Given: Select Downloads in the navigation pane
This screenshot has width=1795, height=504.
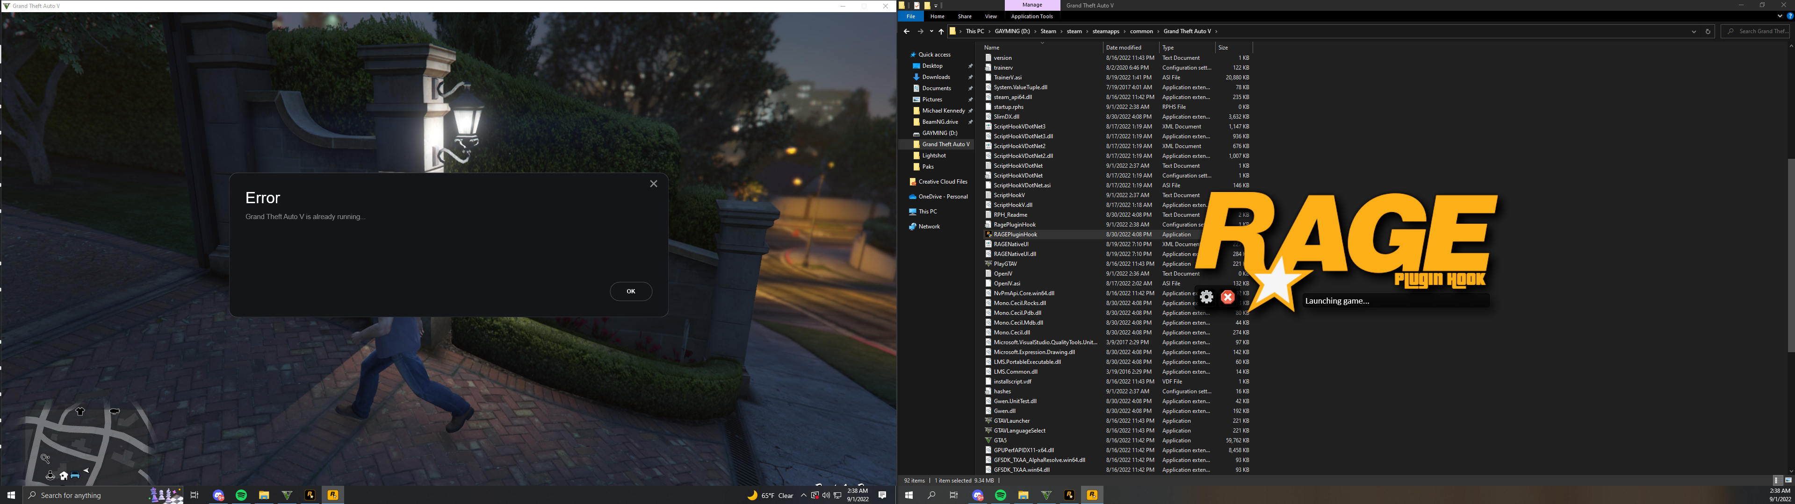Looking at the screenshot, I should (x=936, y=77).
